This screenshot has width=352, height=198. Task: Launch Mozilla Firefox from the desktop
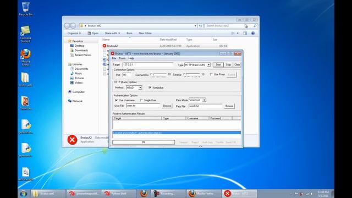(x=26, y=57)
